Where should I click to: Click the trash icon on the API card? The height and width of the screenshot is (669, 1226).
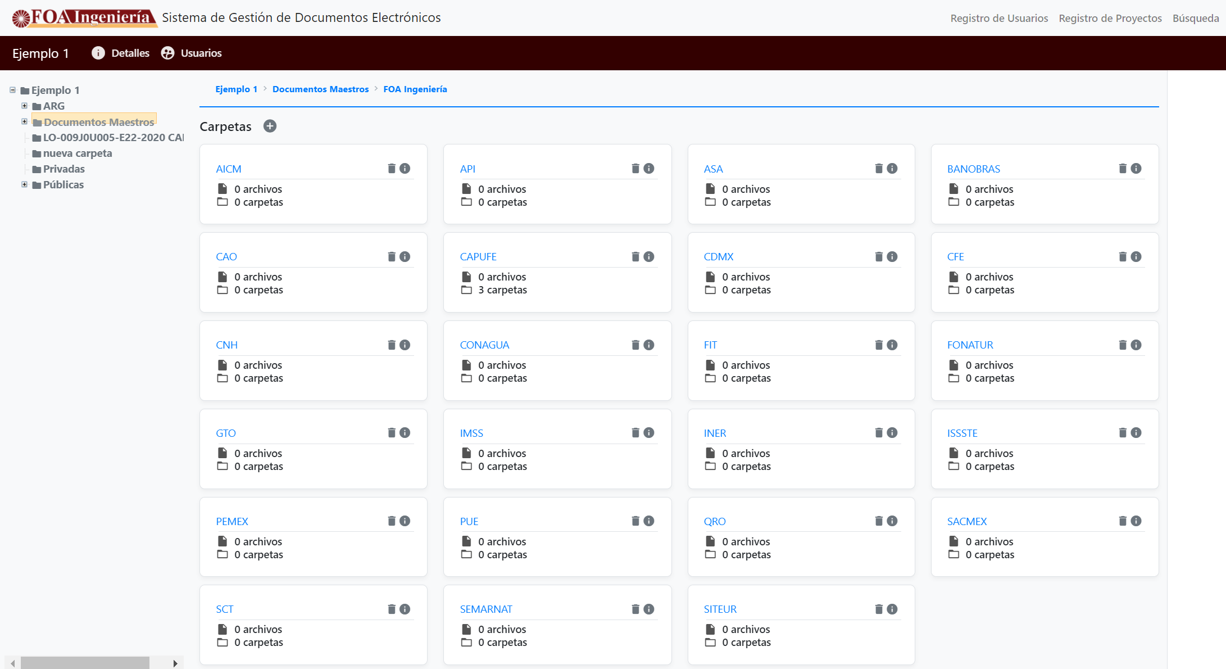click(x=635, y=169)
